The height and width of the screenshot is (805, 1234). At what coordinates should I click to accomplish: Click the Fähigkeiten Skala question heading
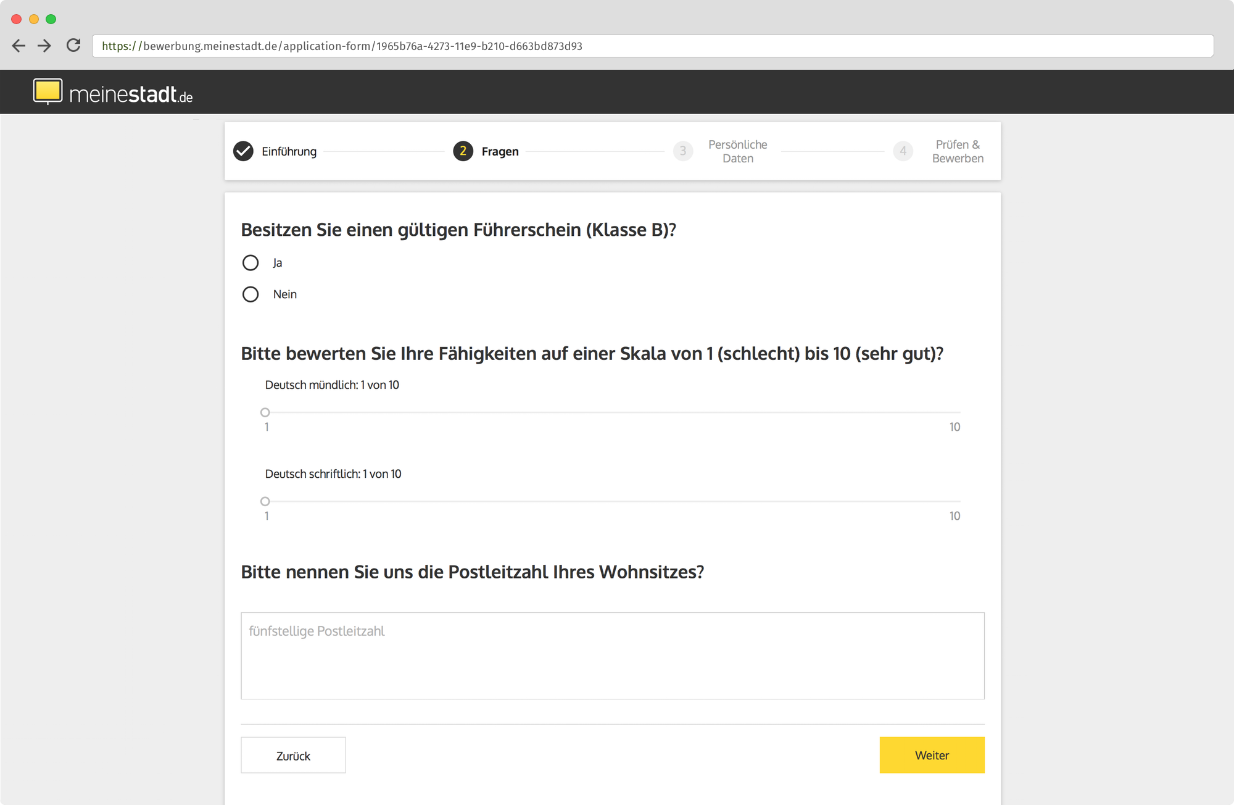tap(592, 354)
